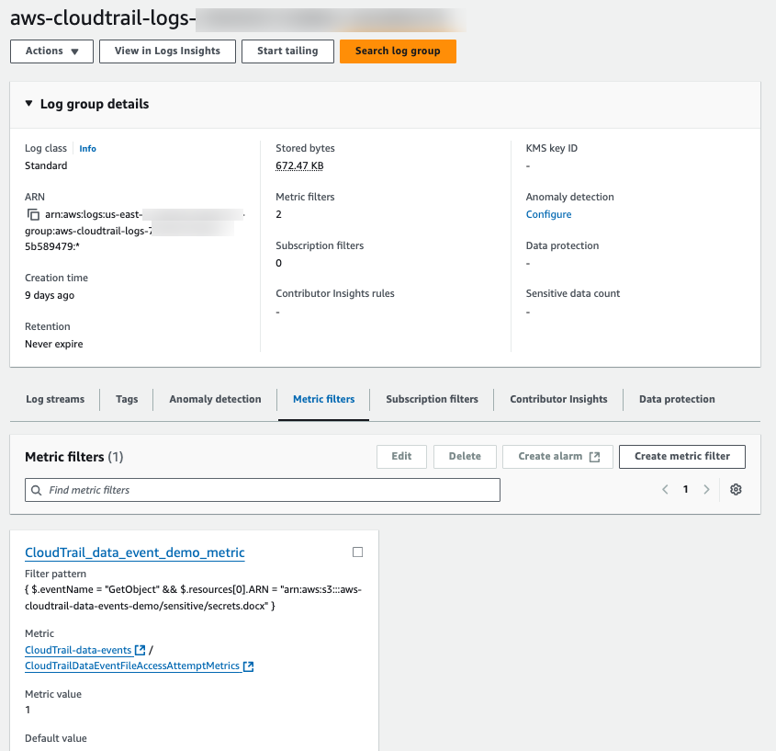Screen dimensions: 776x751
Task: Switch to the Log streams tab
Action: (x=55, y=399)
